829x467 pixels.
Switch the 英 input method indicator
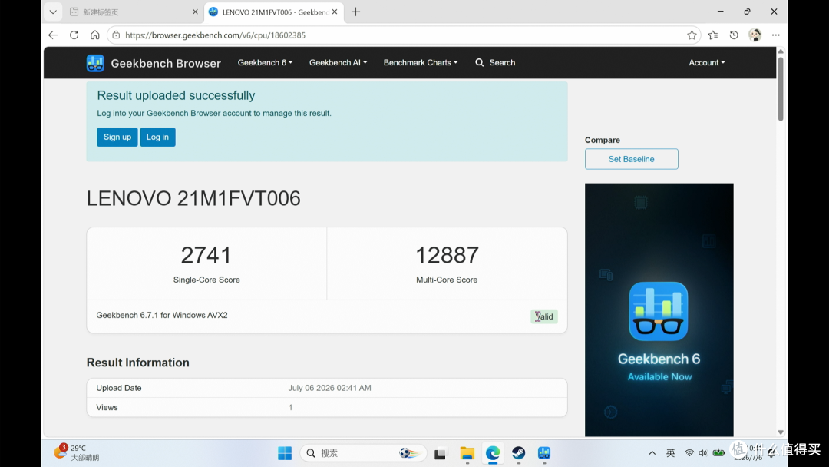point(670,452)
